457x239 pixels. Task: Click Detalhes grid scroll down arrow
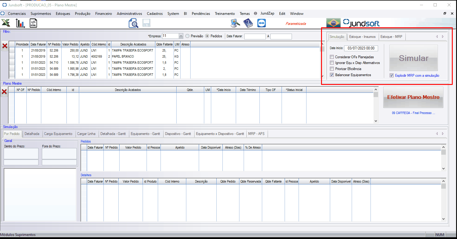point(444,219)
